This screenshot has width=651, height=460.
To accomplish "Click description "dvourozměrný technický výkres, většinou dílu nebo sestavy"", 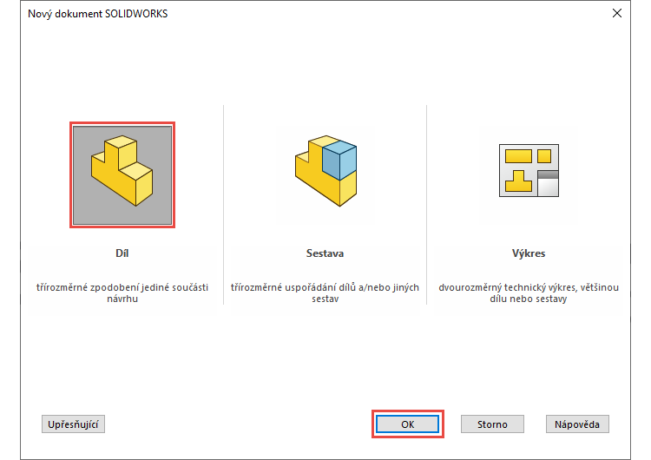I will click(x=529, y=292).
